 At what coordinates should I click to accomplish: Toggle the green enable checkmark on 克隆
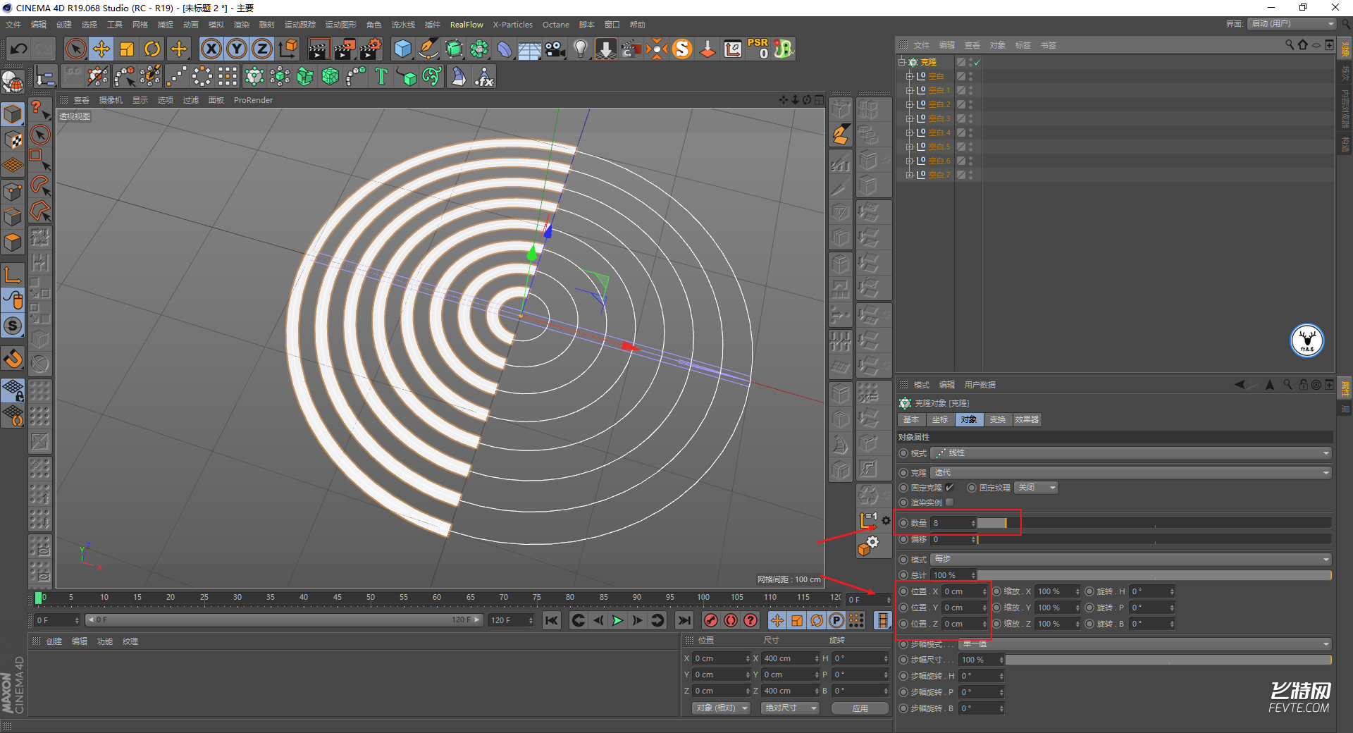point(977,63)
